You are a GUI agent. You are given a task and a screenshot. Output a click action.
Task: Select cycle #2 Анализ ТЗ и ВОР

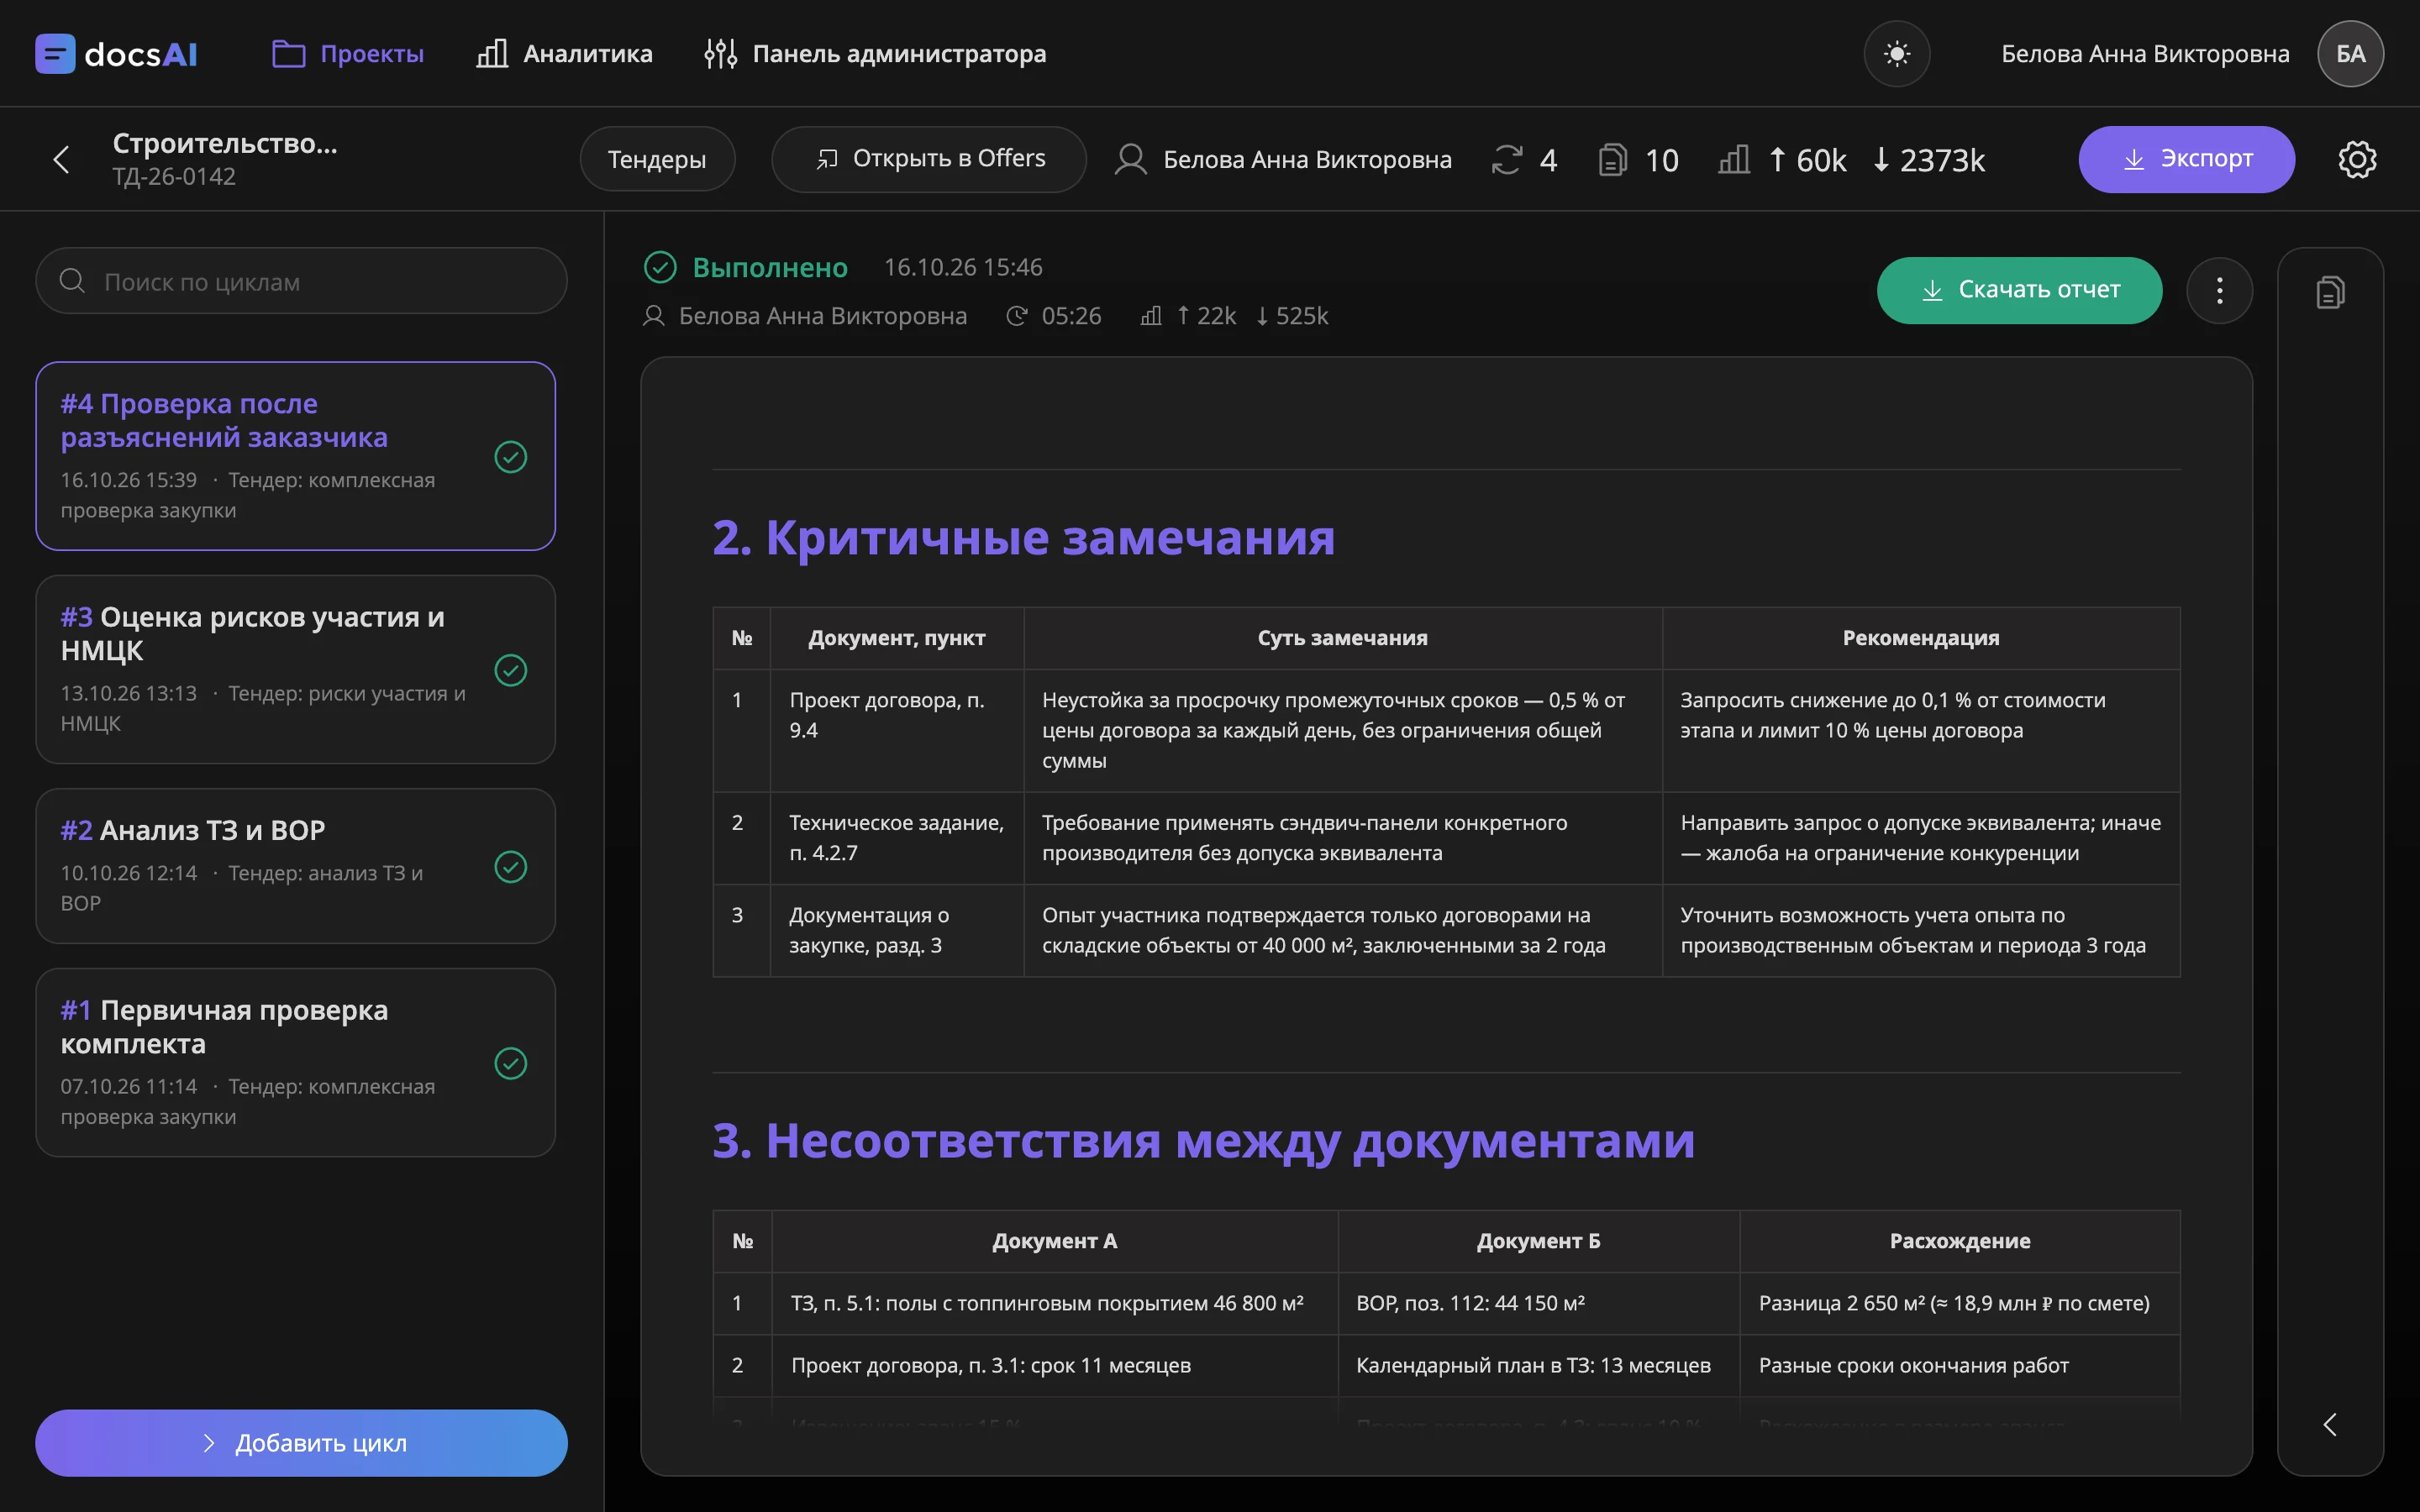tap(295, 866)
